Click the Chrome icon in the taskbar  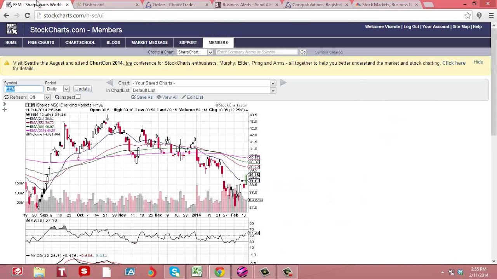pos(219,272)
